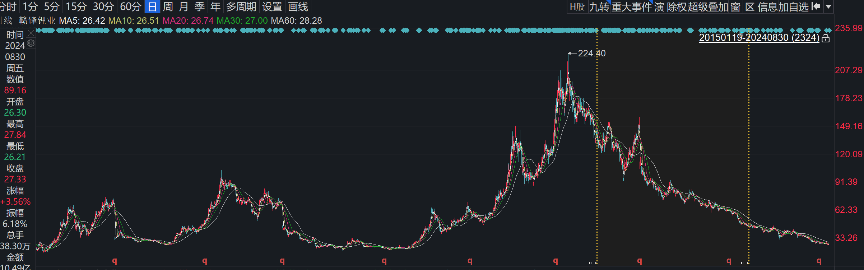
Task: Expand the toolbar dropdown arrow at top right
Action: point(828,6)
